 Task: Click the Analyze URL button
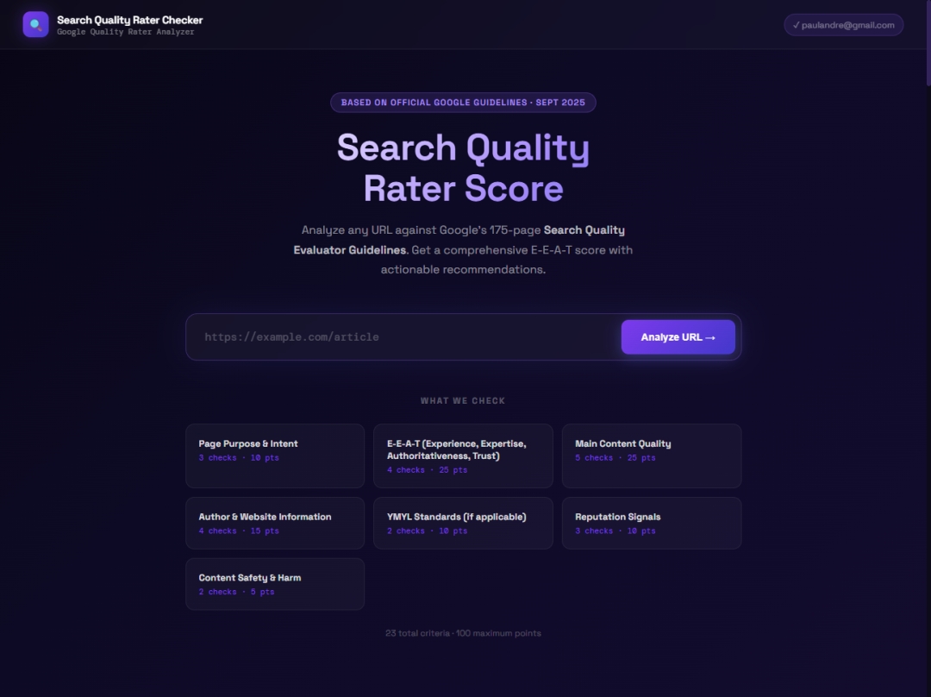[x=678, y=336]
